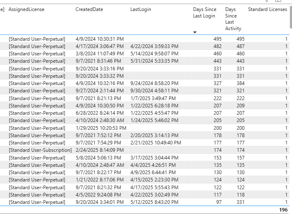Click Days Since Last Login header

coord(205,13)
